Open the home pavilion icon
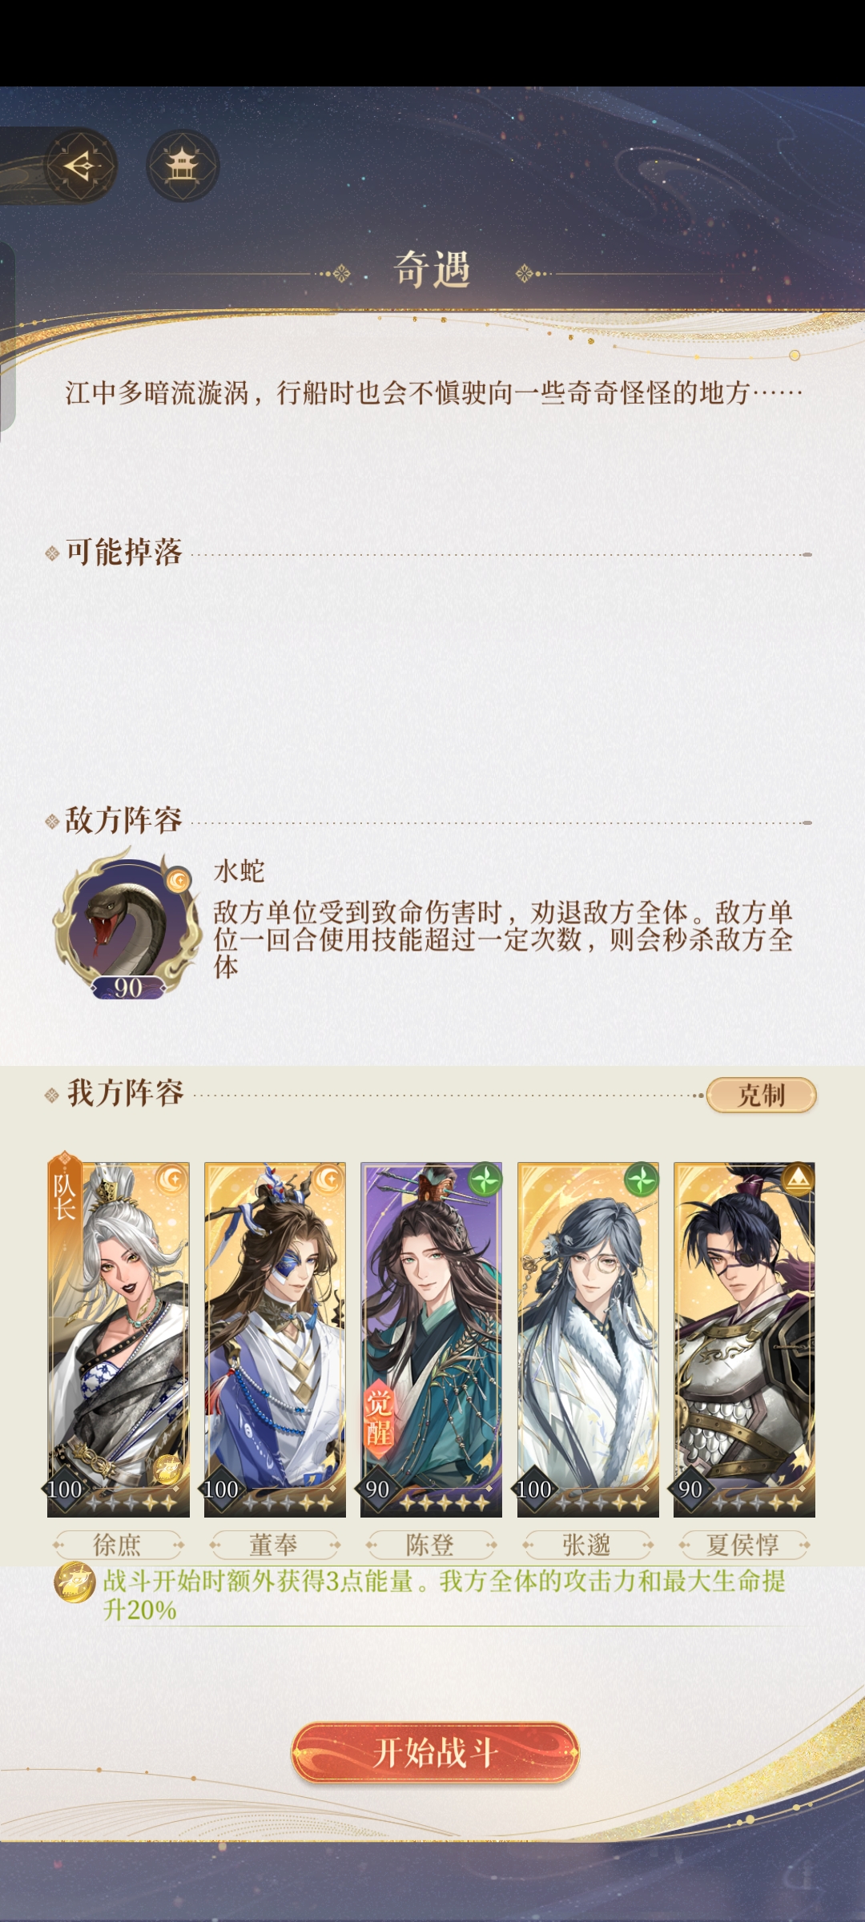The height and width of the screenshot is (1922, 865). pyautogui.click(x=183, y=166)
